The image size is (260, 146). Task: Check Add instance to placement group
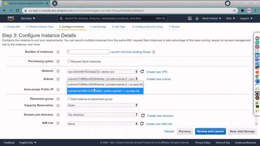pos(69,99)
